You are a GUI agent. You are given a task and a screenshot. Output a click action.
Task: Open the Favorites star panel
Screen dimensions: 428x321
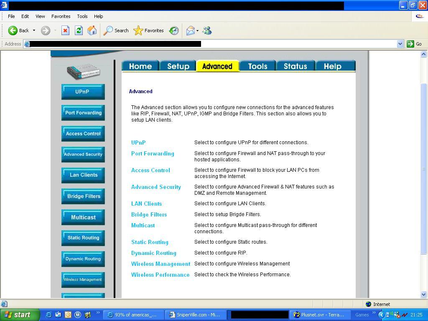tap(148, 31)
